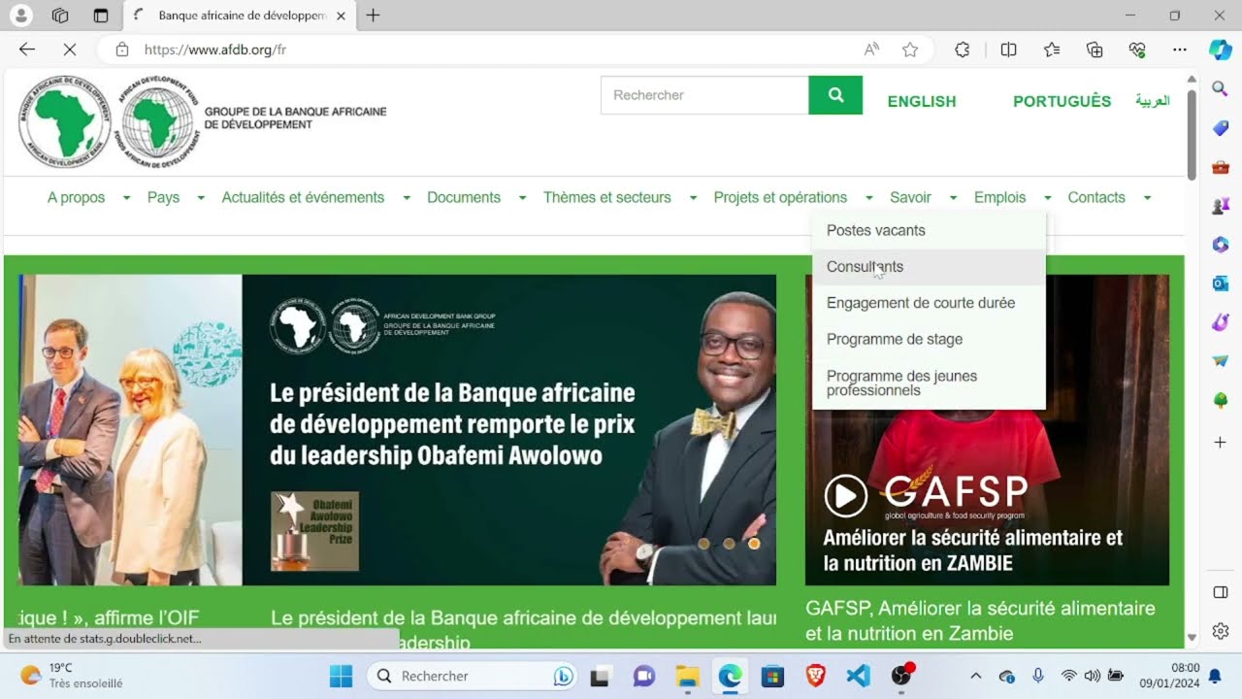Click taskbar Rechercher search box
The width and height of the screenshot is (1242, 699).
click(x=474, y=676)
